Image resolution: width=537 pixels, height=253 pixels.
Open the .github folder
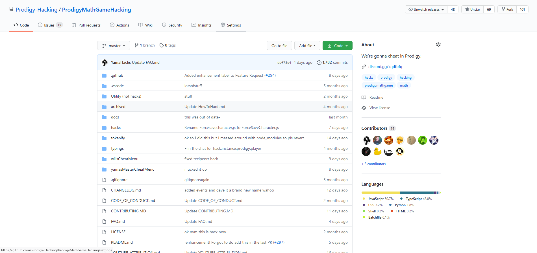(x=117, y=75)
